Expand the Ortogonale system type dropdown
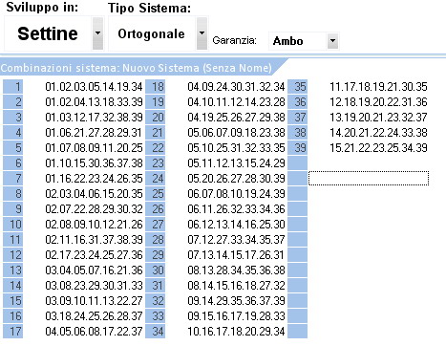The image size is (446, 346). click(202, 33)
